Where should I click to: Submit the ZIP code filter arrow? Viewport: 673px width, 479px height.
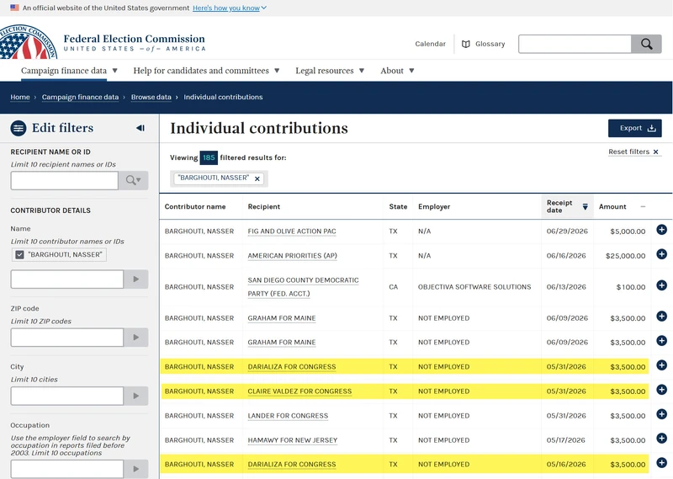[x=136, y=338]
